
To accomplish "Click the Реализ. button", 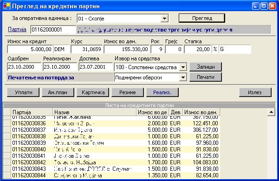I will pos(162,92).
